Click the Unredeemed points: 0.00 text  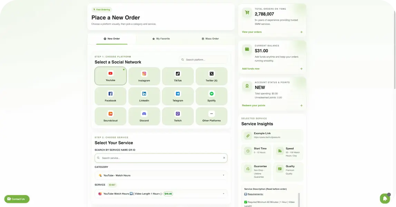pyautogui.click(x=268, y=97)
